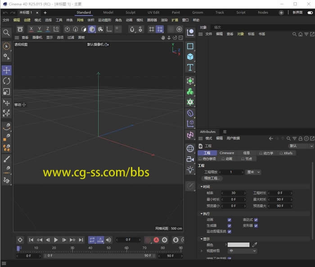Add a Text spline object
The height and width of the screenshot is (267, 315).
(x=190, y=67)
